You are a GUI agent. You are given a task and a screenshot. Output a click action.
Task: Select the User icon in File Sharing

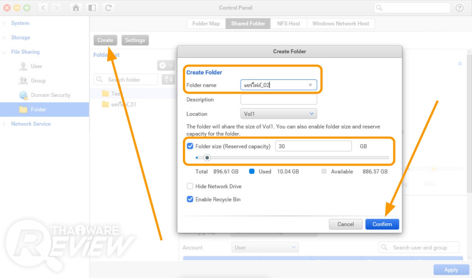coord(23,66)
